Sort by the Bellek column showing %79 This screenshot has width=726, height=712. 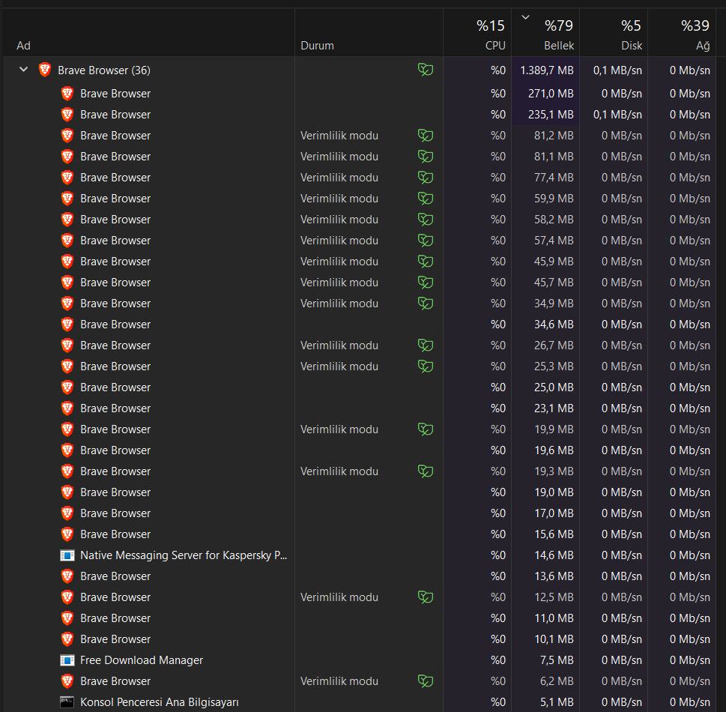[546, 34]
